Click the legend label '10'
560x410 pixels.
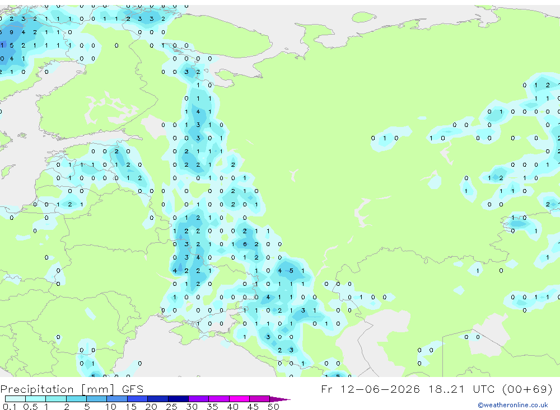111,407
